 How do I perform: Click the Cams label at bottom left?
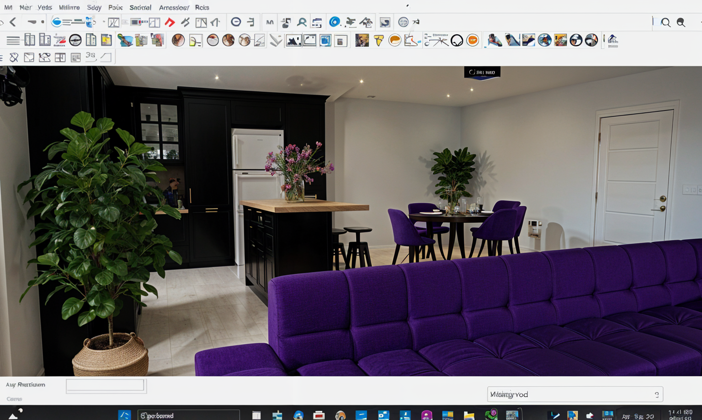(x=14, y=399)
